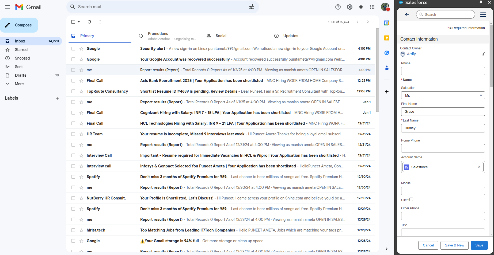
Task: Open the Arrify contact owner link
Action: [411, 54]
